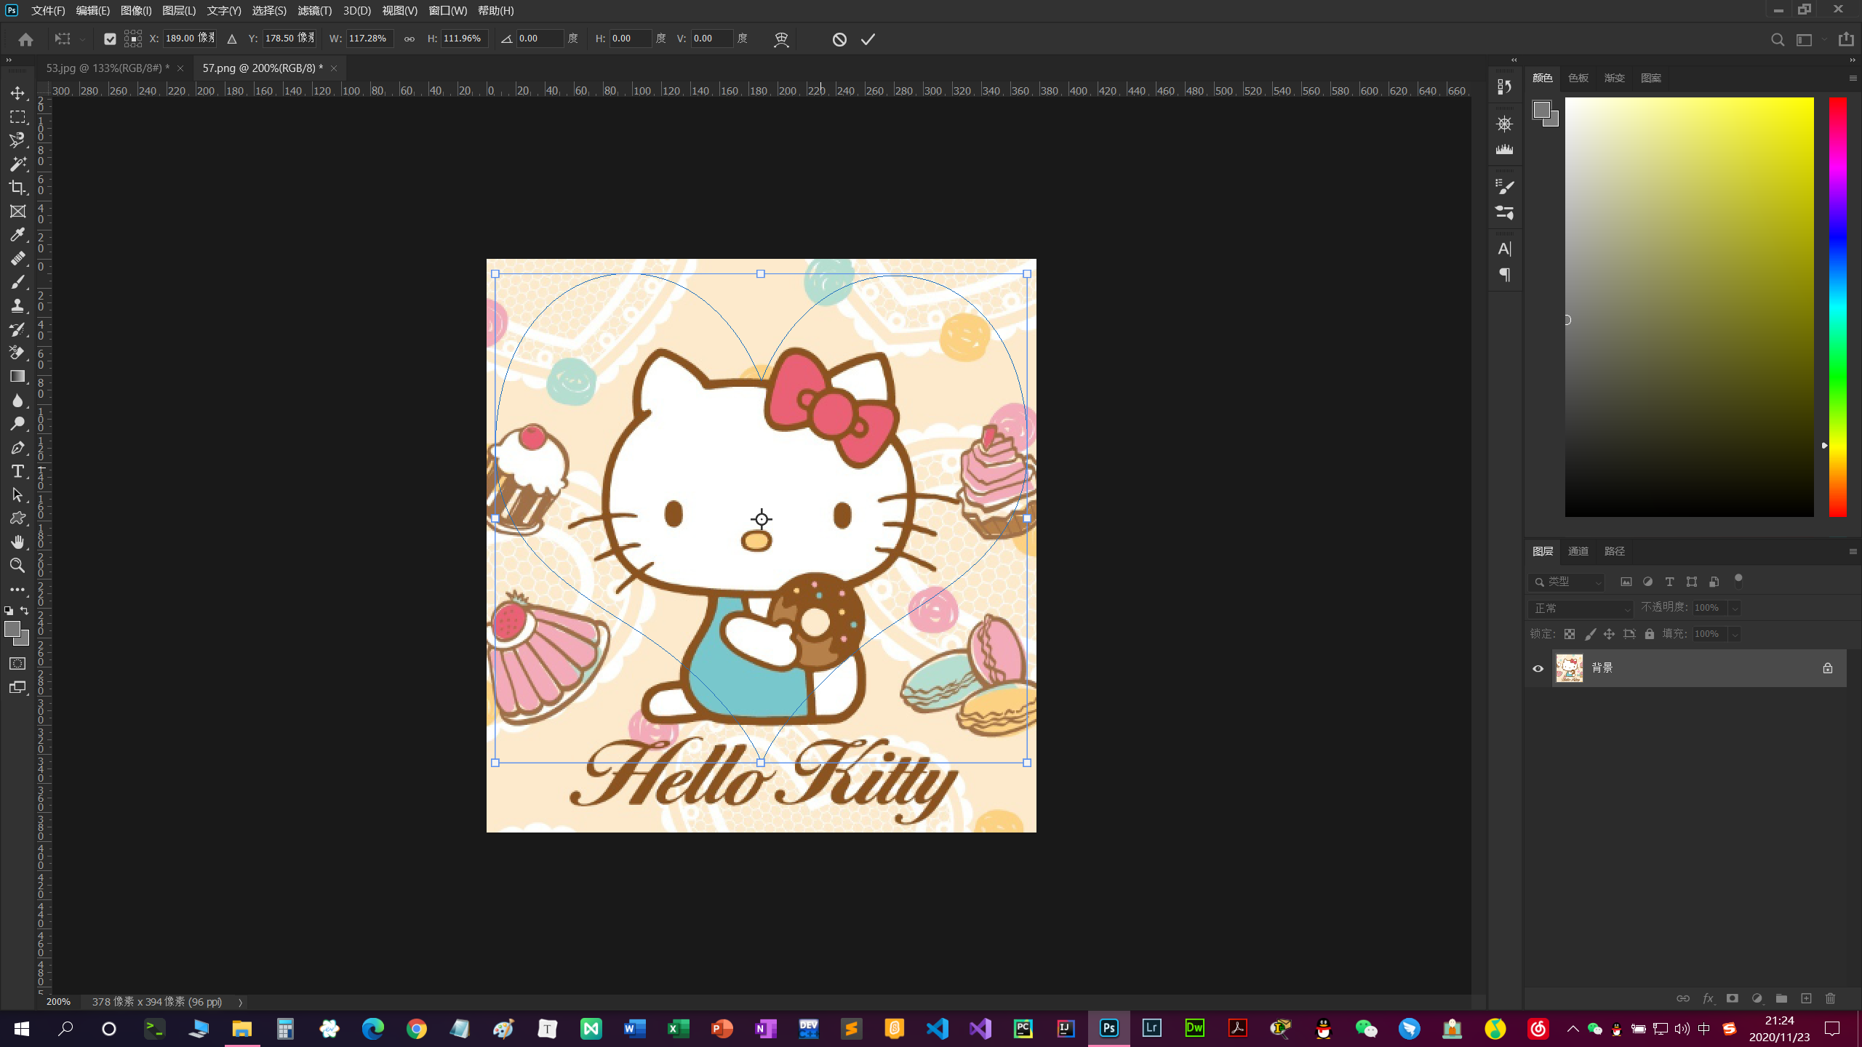Toggle lock position icon
Screen dimensions: 1862x1047
point(1609,634)
